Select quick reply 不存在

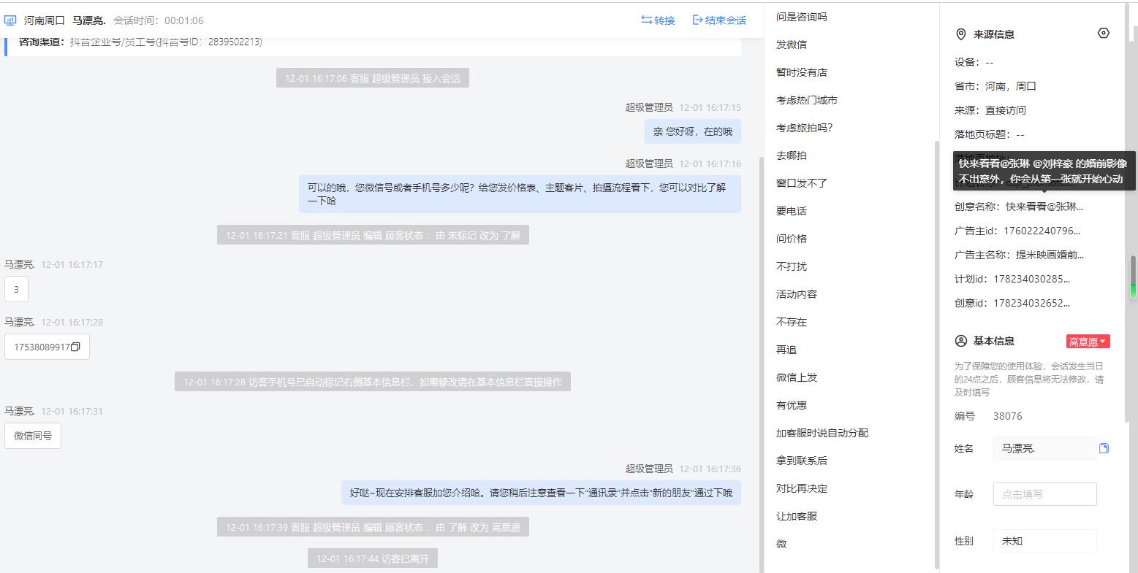pyautogui.click(x=791, y=322)
